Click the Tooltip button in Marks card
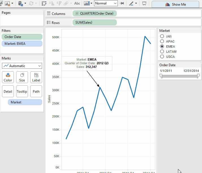The width and height of the screenshot is (202, 173). tap(22, 91)
